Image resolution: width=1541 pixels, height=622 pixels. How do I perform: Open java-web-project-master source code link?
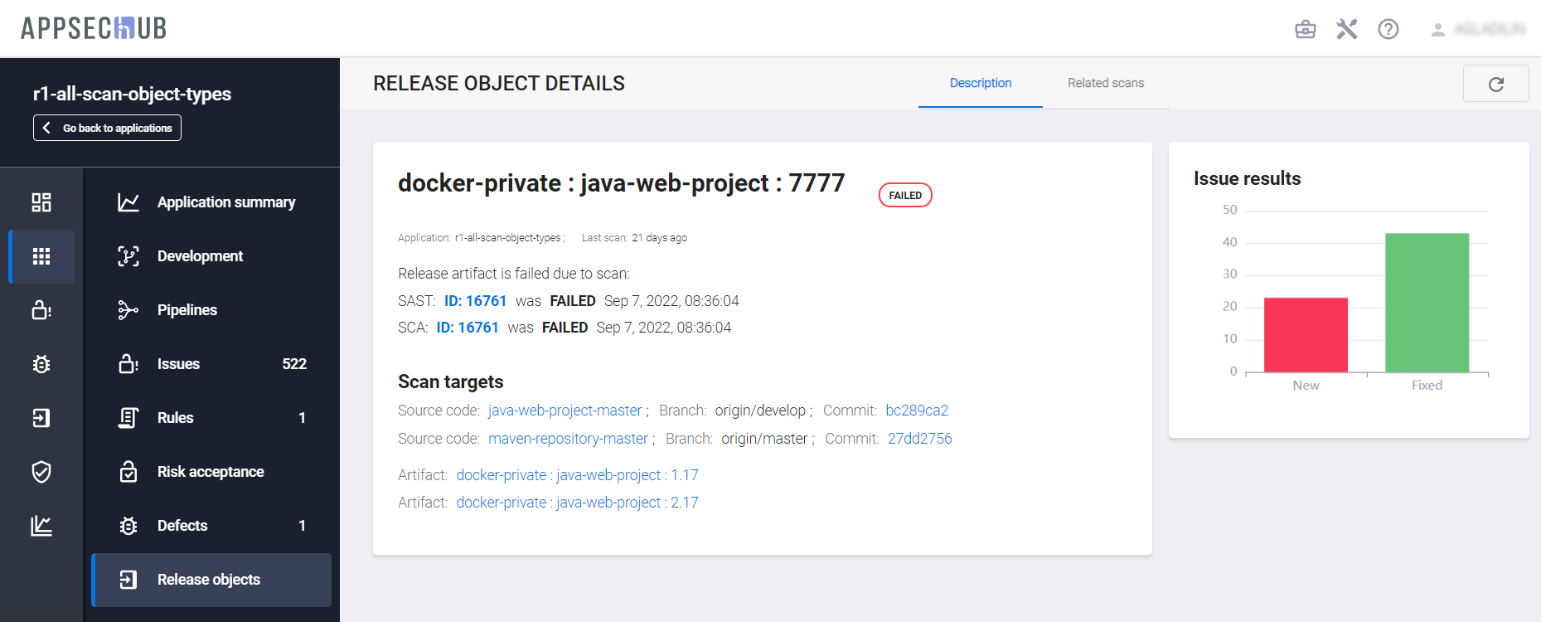point(565,411)
